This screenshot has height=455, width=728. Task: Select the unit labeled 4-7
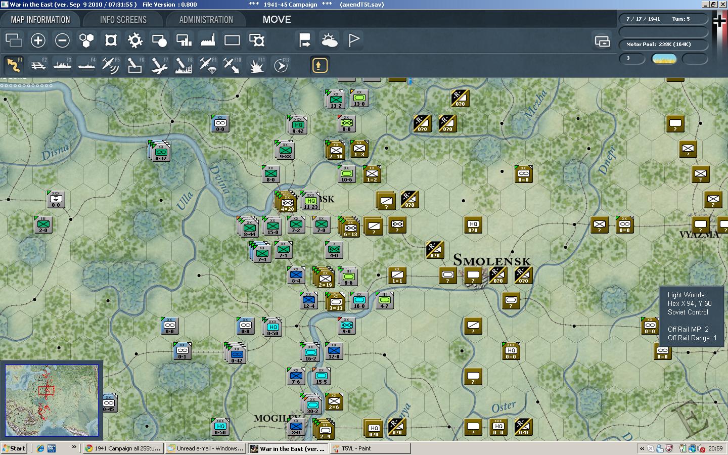point(384,300)
